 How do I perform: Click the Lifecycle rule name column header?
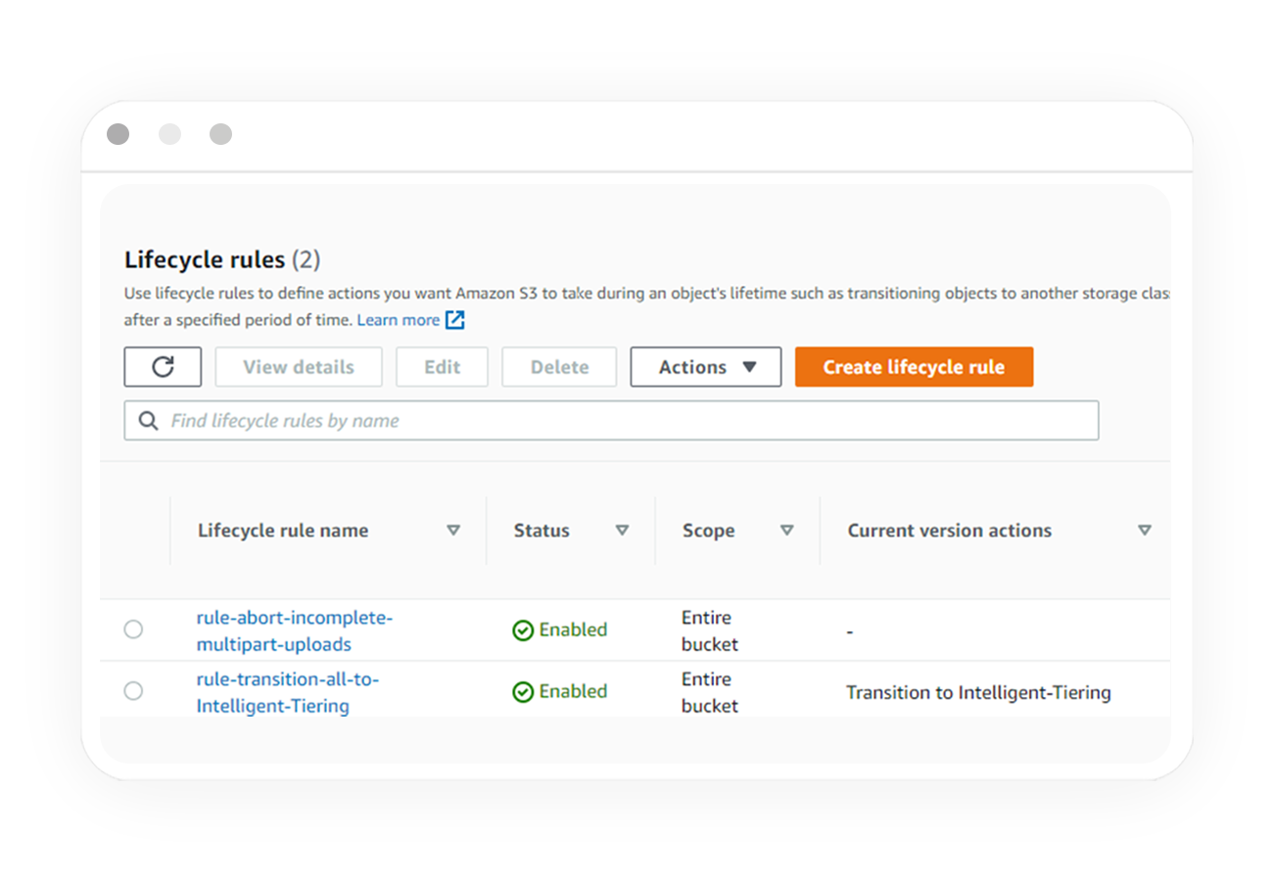coord(283,531)
